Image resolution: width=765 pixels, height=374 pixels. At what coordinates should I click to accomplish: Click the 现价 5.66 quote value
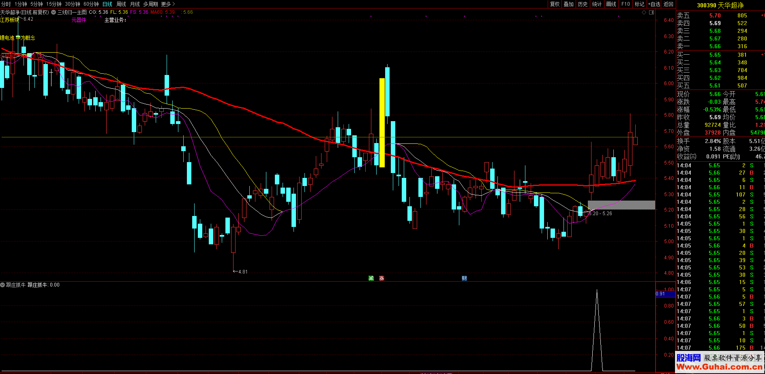tap(715, 94)
